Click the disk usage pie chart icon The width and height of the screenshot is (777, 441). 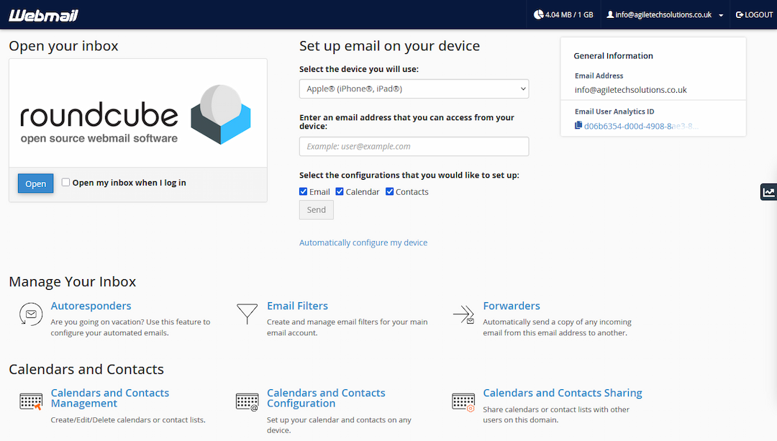click(x=538, y=15)
